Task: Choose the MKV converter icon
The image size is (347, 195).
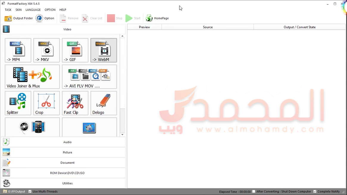Action: (46, 50)
